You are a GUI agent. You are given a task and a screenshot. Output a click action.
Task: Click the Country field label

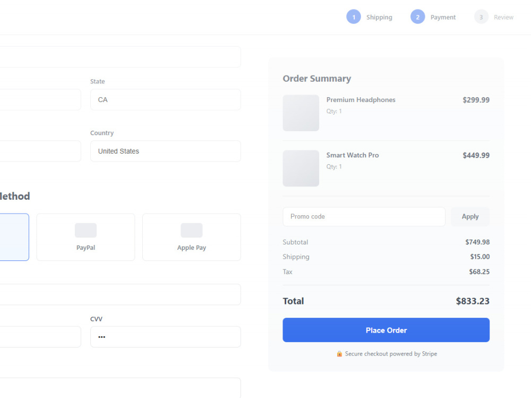102,133
